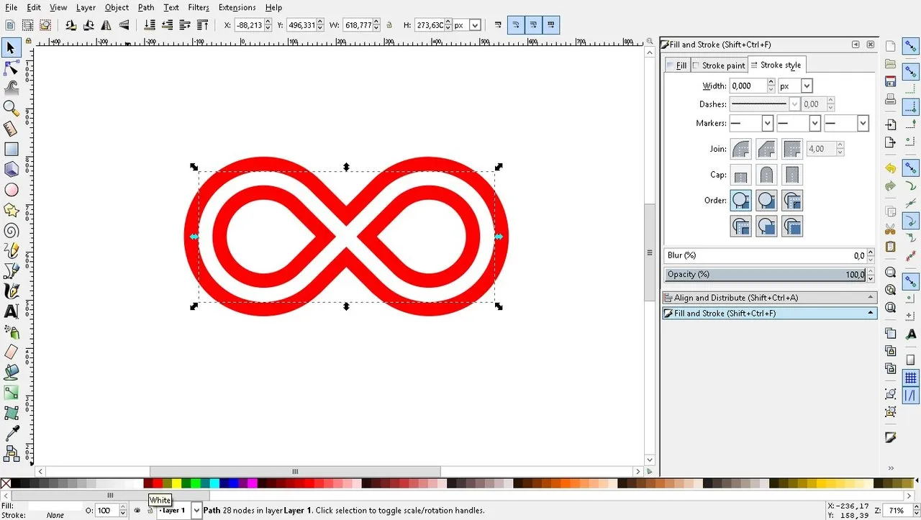
Task: Select the Node edit tool
Action: [x=11, y=68]
